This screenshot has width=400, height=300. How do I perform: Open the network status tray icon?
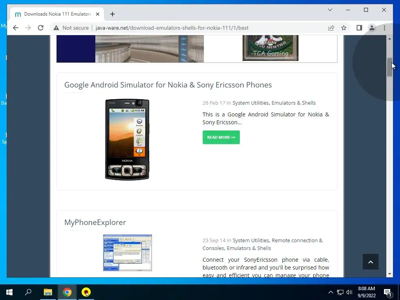[340, 292]
